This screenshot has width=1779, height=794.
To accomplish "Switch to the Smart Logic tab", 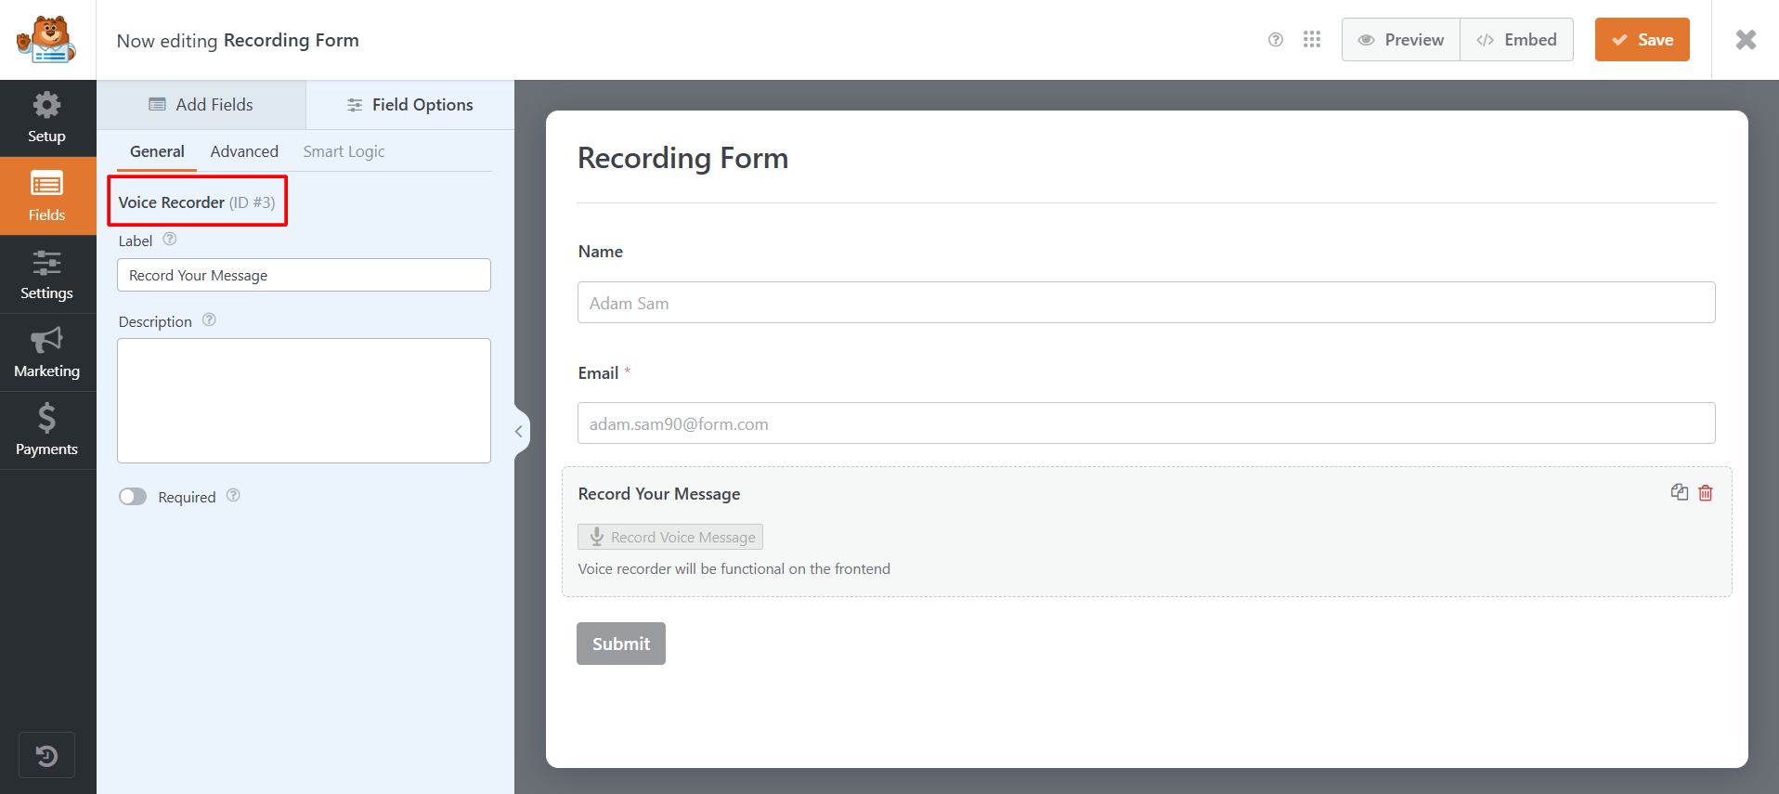I will (x=344, y=151).
